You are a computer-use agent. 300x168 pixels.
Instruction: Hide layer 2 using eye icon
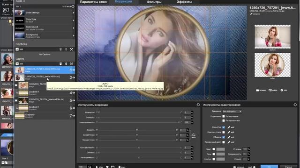74,77
